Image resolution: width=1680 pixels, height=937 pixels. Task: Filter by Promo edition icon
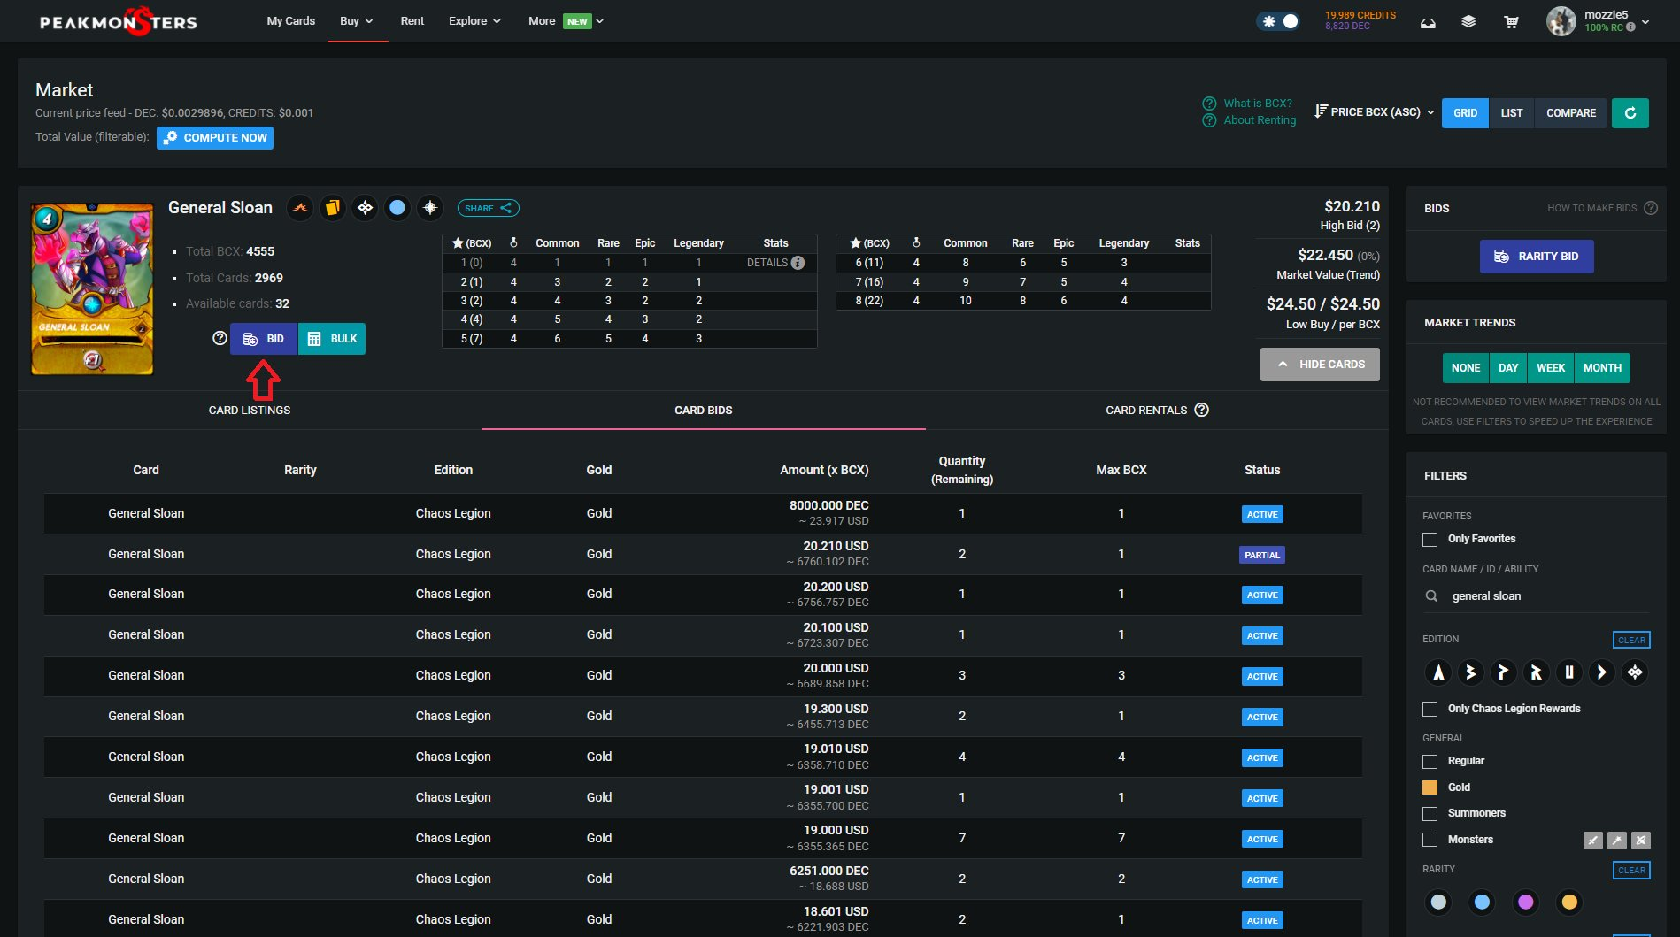coord(1503,672)
